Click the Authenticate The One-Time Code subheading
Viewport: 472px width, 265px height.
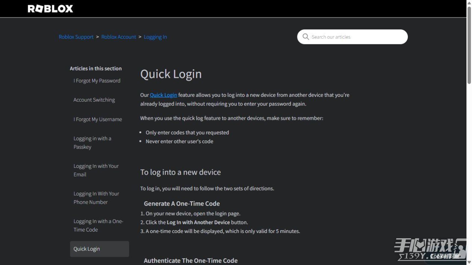[x=191, y=261]
